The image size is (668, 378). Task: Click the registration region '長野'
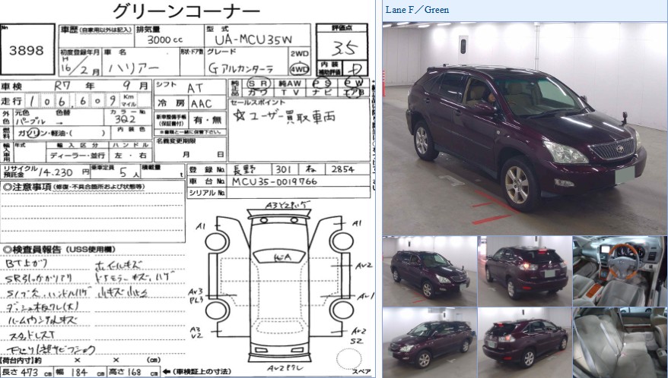click(x=245, y=170)
